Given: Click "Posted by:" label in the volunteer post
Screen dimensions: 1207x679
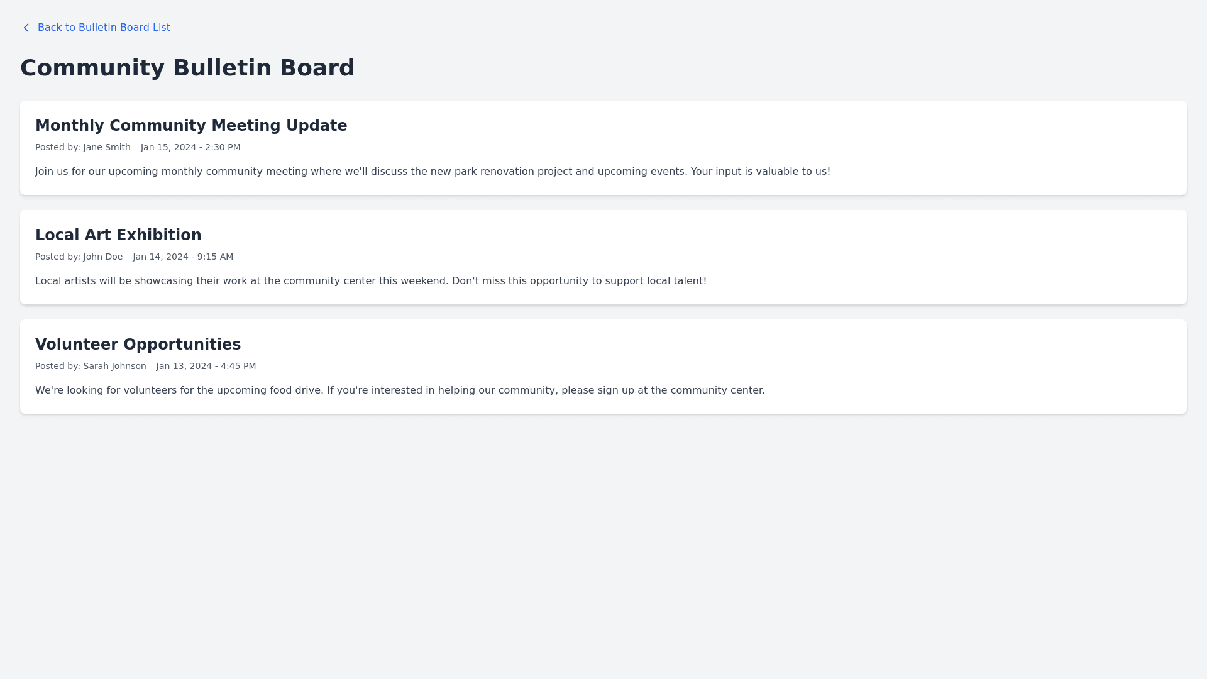Looking at the screenshot, I should [x=58, y=366].
